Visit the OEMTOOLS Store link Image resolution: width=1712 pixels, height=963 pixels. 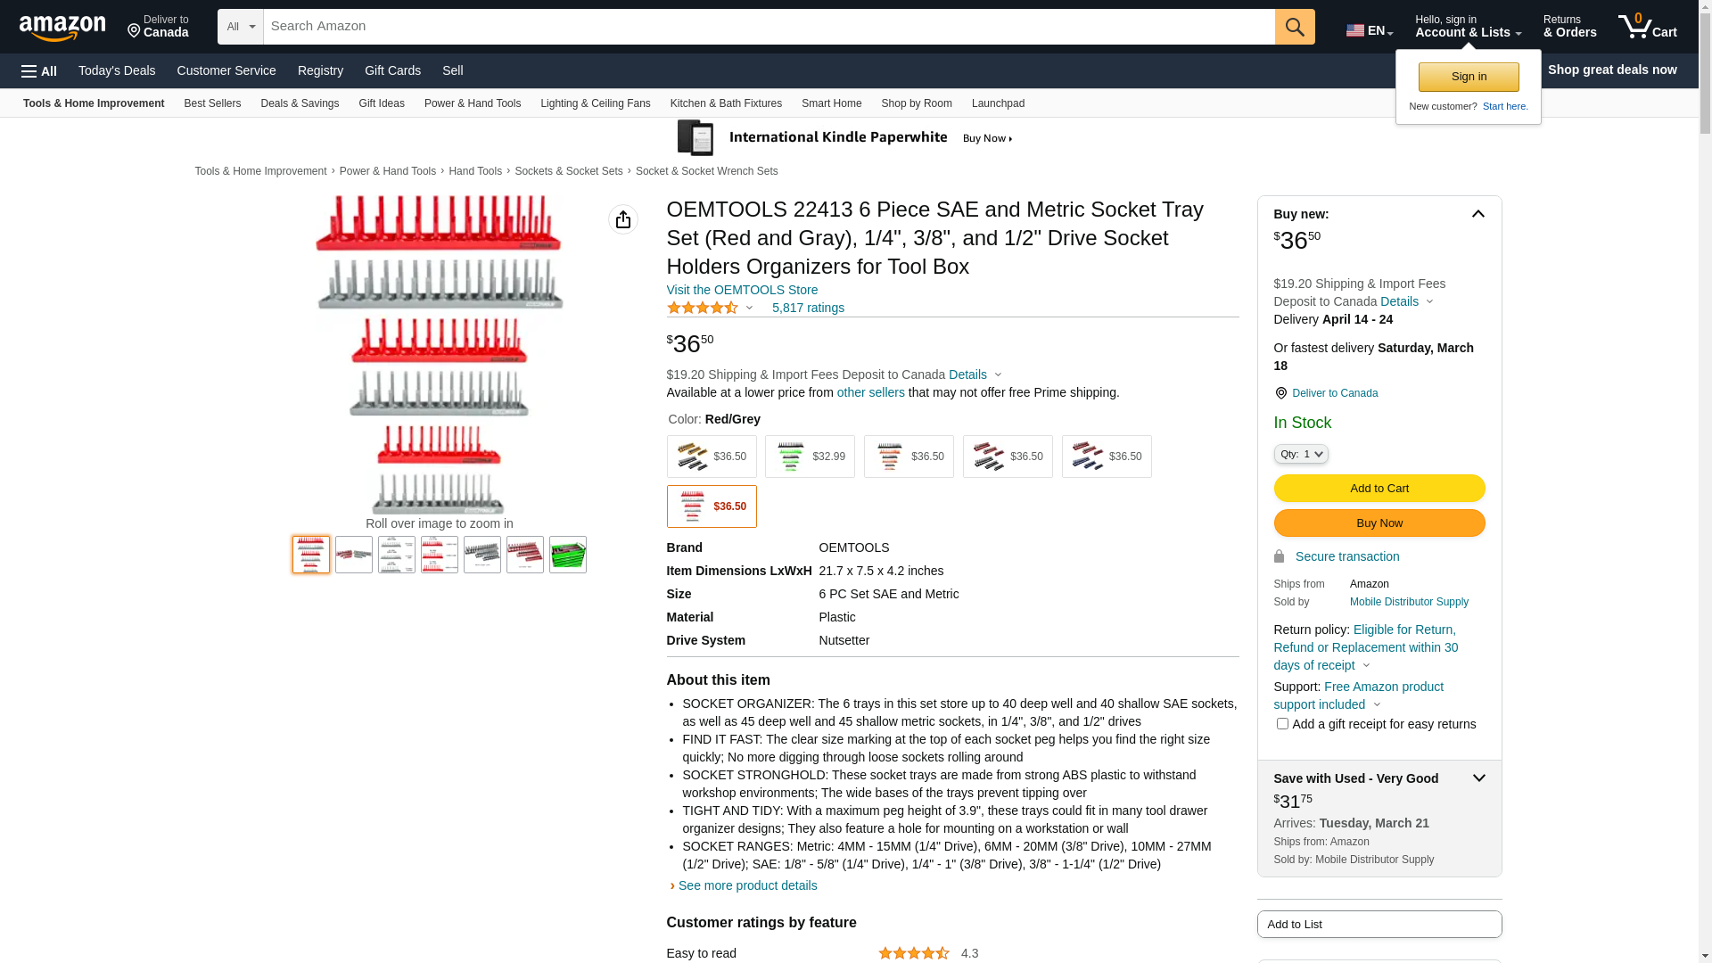[742, 290]
